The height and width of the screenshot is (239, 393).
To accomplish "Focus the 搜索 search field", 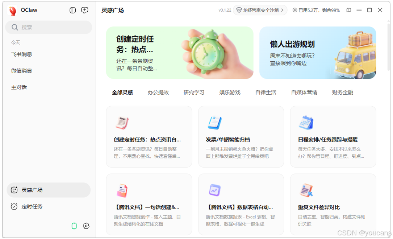I will coord(49,27).
